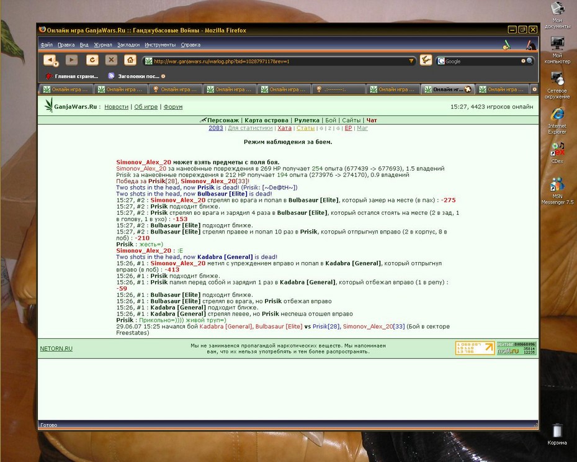This screenshot has width=577, height=462.
Task: Reload the page with the refresh button
Action: pyautogui.click(x=92, y=60)
